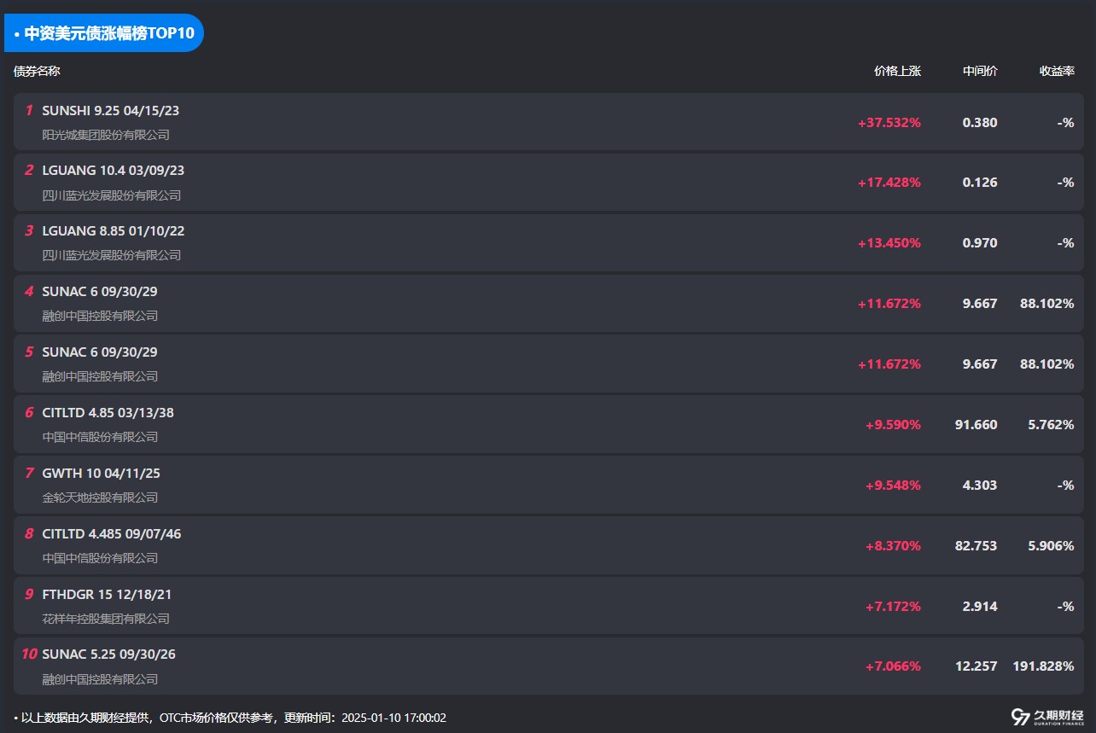Click issuer 花样年控股集团有限公司

[106, 619]
